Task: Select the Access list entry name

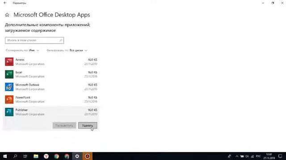Action: point(20,60)
